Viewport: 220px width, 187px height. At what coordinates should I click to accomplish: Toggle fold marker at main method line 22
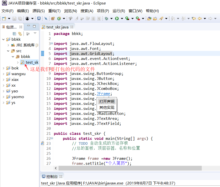(52, 138)
